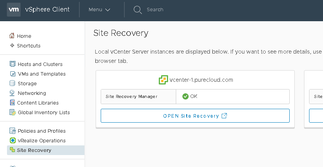The height and width of the screenshot is (167, 323).
Task: Click the vSphere Client title
Action: pos(47,9)
